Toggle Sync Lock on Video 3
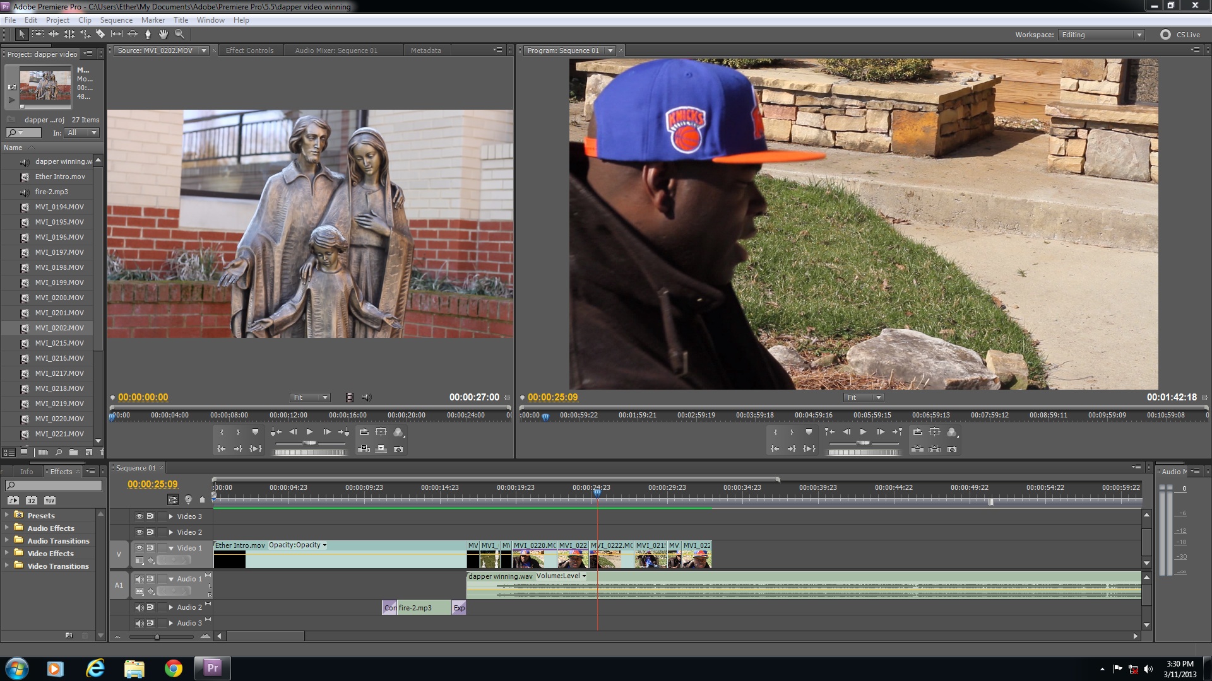 pos(150,516)
